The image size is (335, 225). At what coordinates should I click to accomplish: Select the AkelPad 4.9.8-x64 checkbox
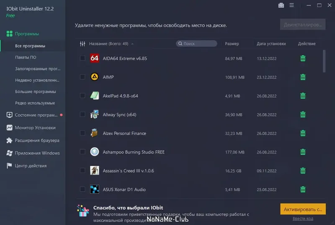click(x=82, y=95)
